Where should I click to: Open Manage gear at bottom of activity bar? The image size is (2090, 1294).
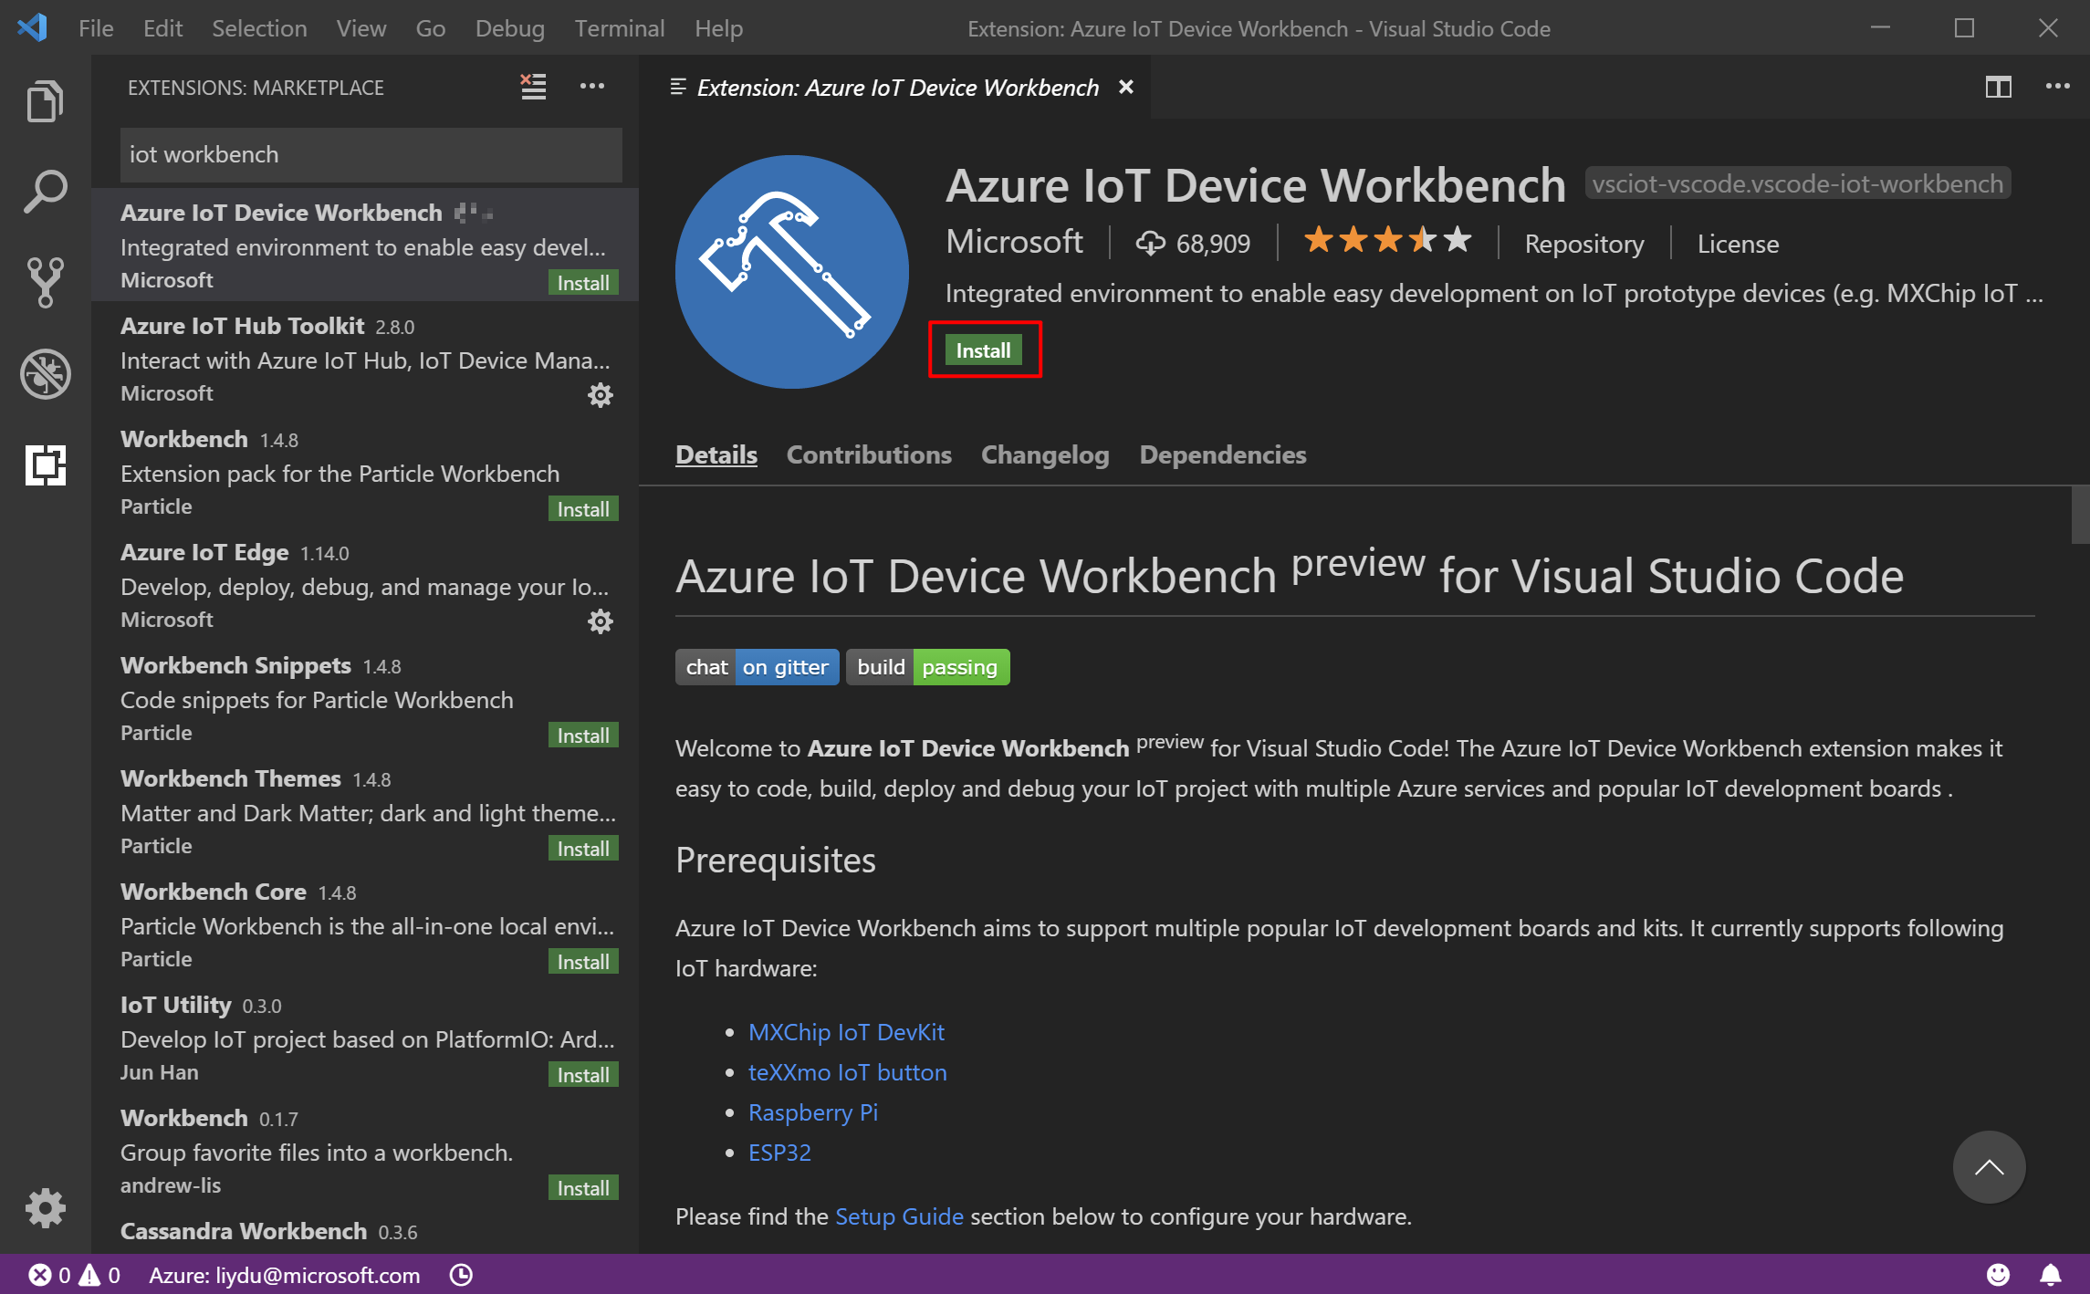point(45,1207)
